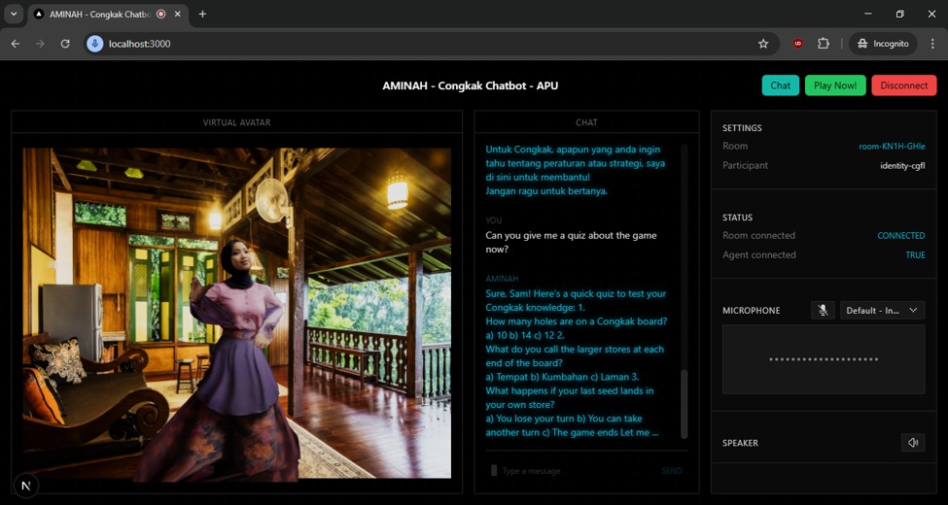Viewport: 948px width, 505px height.
Task: Click the VIRTUAL AVATAR panel header
Action: point(237,122)
